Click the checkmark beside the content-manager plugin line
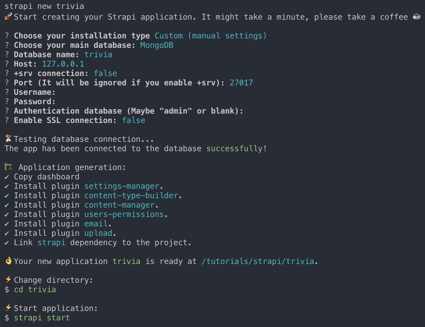This screenshot has height=327, width=425. 7,205
